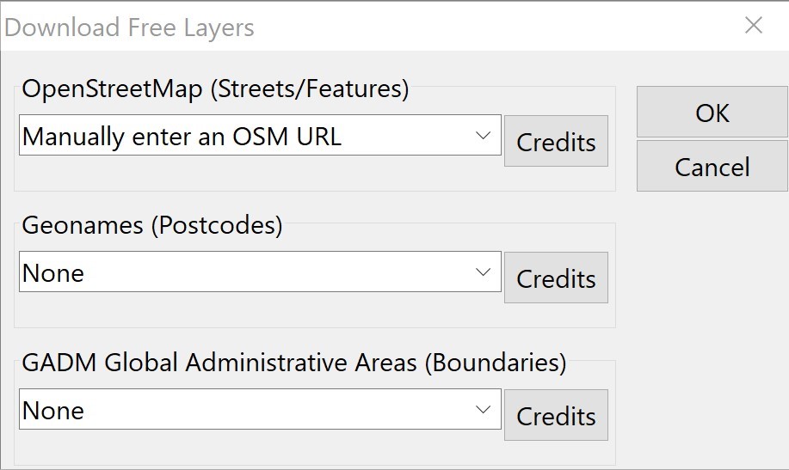
Task: View Credits for Geonames postcodes
Action: click(556, 278)
